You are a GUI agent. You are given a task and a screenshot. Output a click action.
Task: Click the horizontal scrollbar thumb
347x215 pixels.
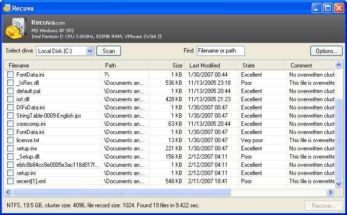[x=121, y=192]
